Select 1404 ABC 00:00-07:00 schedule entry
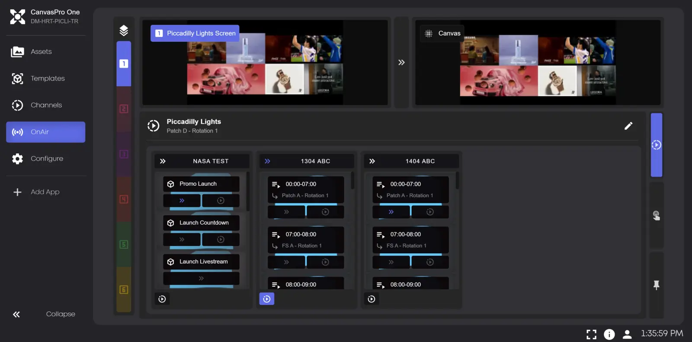The image size is (692, 342). click(410, 190)
